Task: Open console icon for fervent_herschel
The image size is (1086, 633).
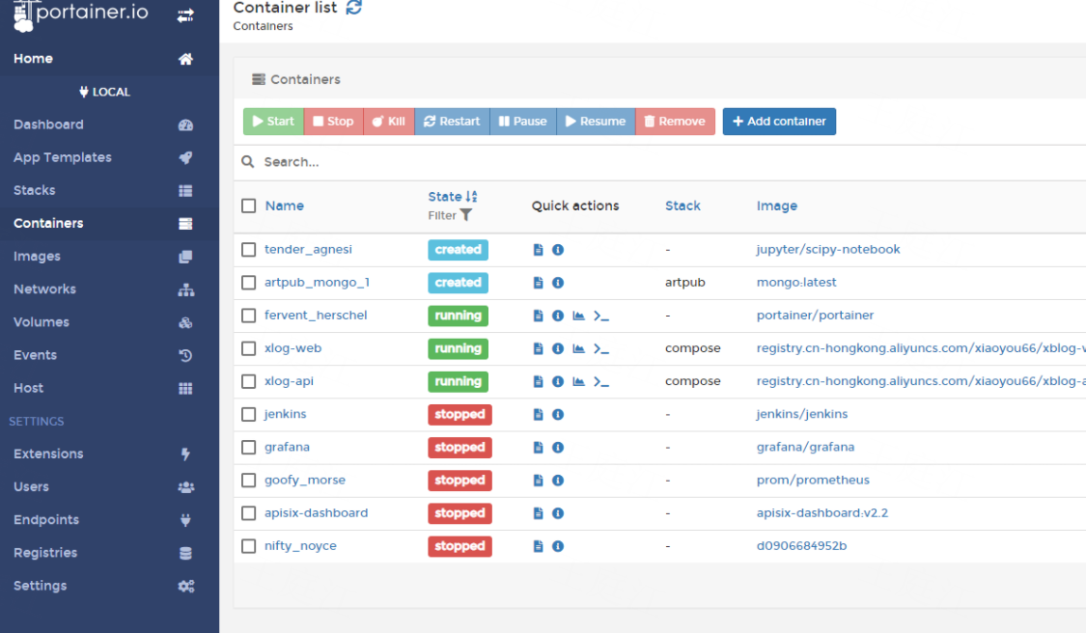Action: click(x=601, y=316)
